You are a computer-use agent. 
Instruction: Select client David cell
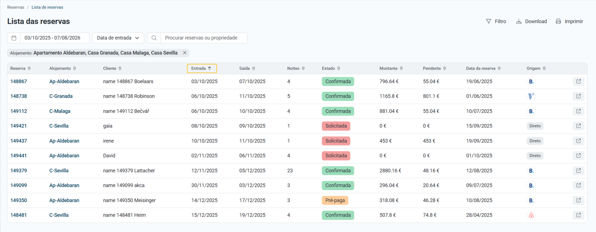click(x=109, y=156)
